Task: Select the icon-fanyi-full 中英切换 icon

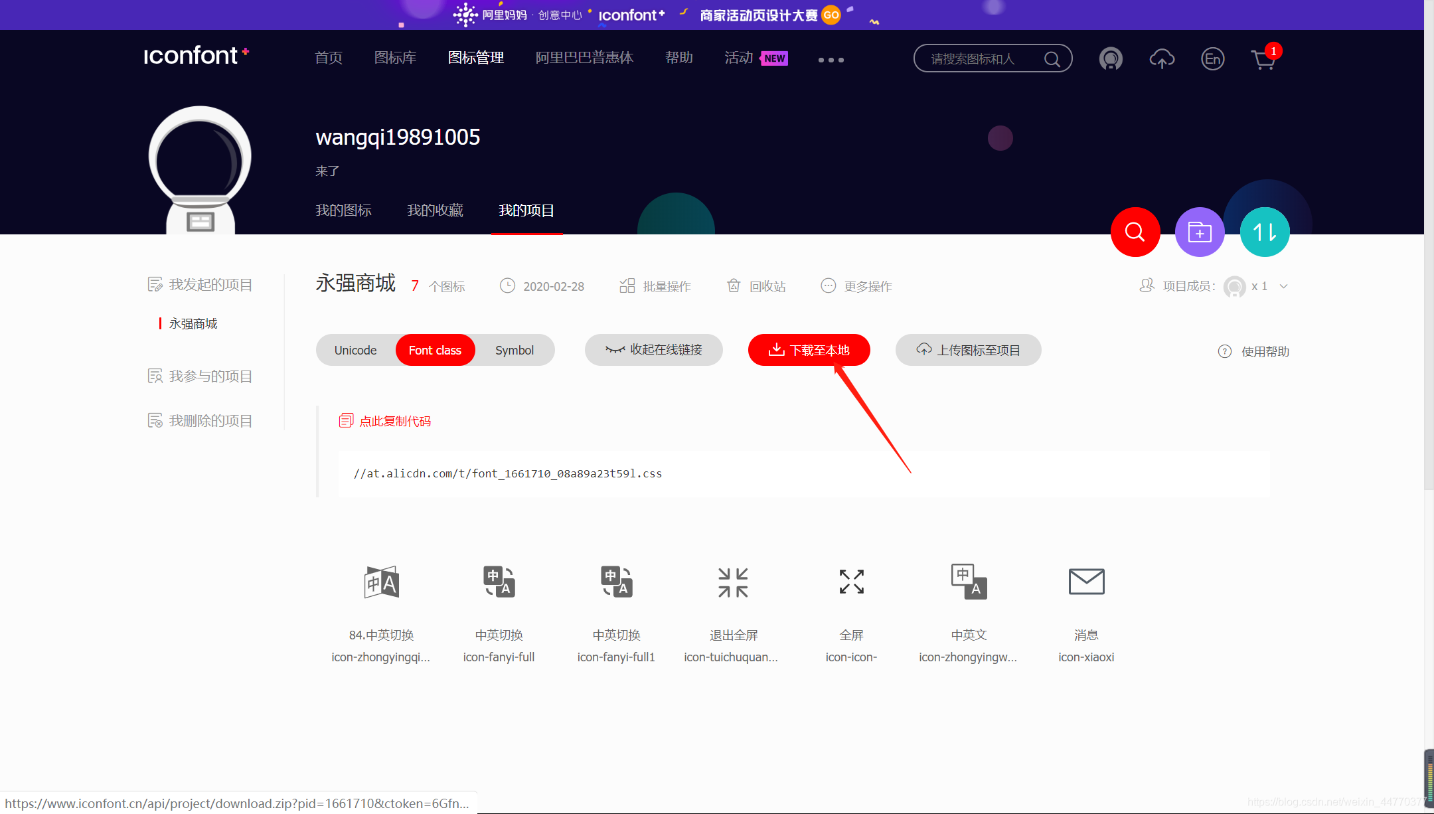Action: [499, 582]
